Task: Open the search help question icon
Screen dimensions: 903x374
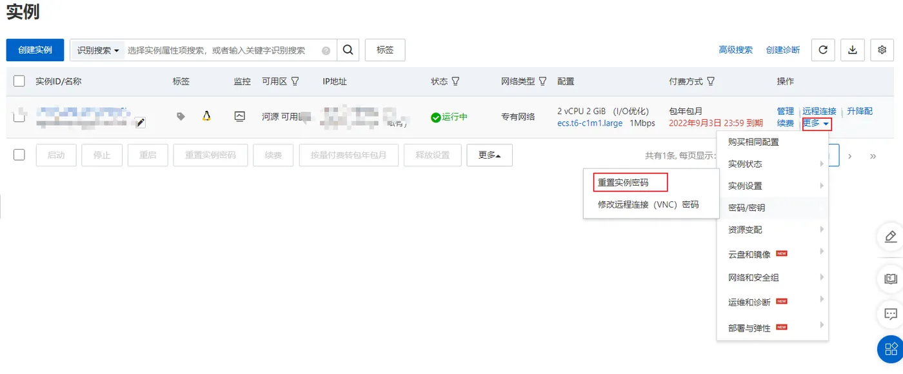Action: 326,50
